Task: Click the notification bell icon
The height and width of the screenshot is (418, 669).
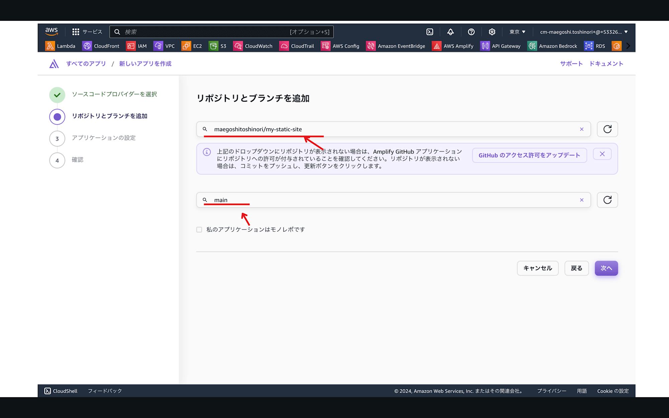Action: (x=451, y=32)
